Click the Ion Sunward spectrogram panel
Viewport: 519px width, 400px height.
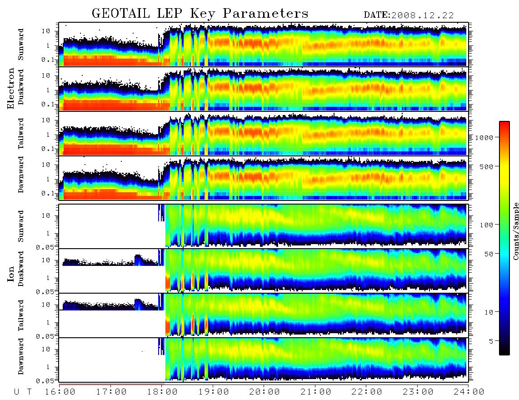(264, 226)
